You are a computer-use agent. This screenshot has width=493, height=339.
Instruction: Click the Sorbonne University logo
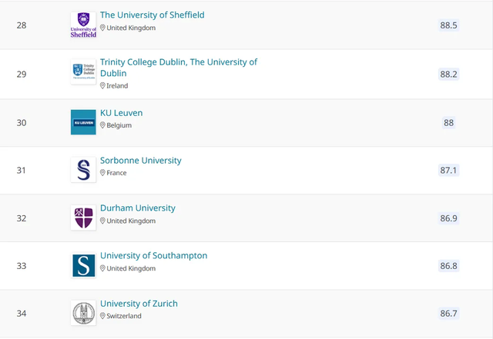83,169
